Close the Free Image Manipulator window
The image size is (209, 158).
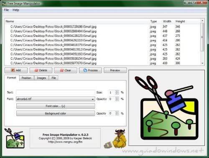pos(202,3)
